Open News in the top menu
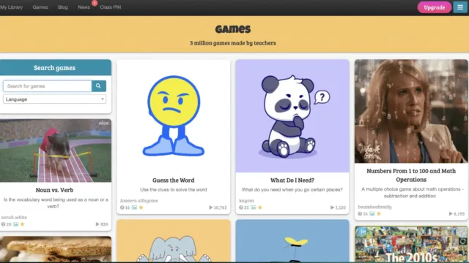The image size is (469, 263). pos(84,7)
